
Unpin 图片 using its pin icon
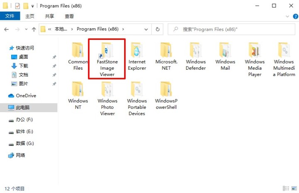54,84
